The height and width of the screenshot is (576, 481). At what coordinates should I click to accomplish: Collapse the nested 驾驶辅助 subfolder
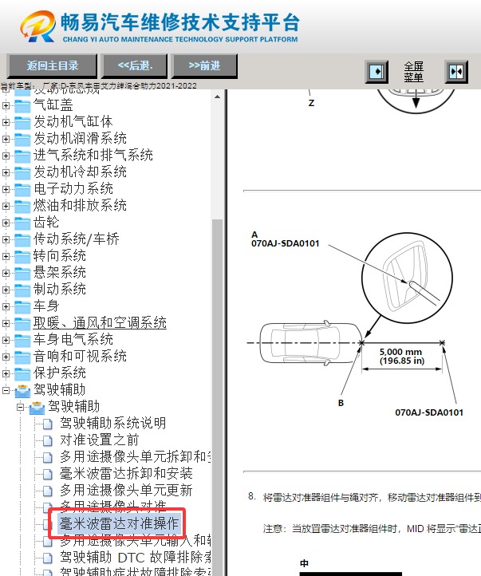21,407
